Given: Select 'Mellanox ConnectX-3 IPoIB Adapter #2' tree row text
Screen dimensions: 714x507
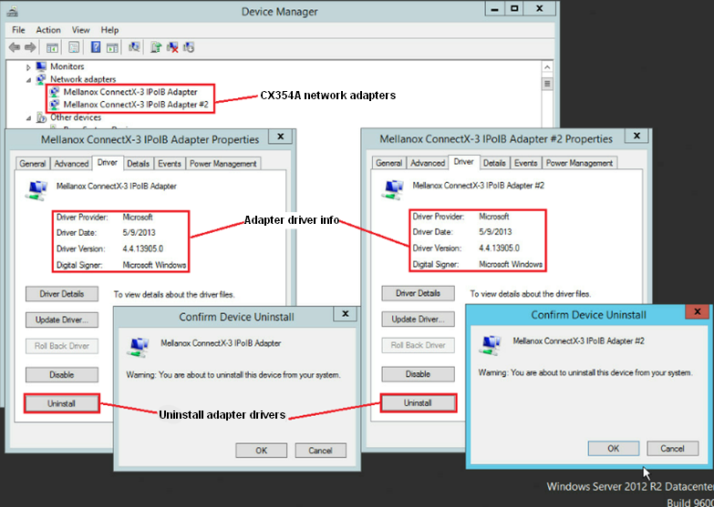Looking at the screenshot, I should point(136,105).
